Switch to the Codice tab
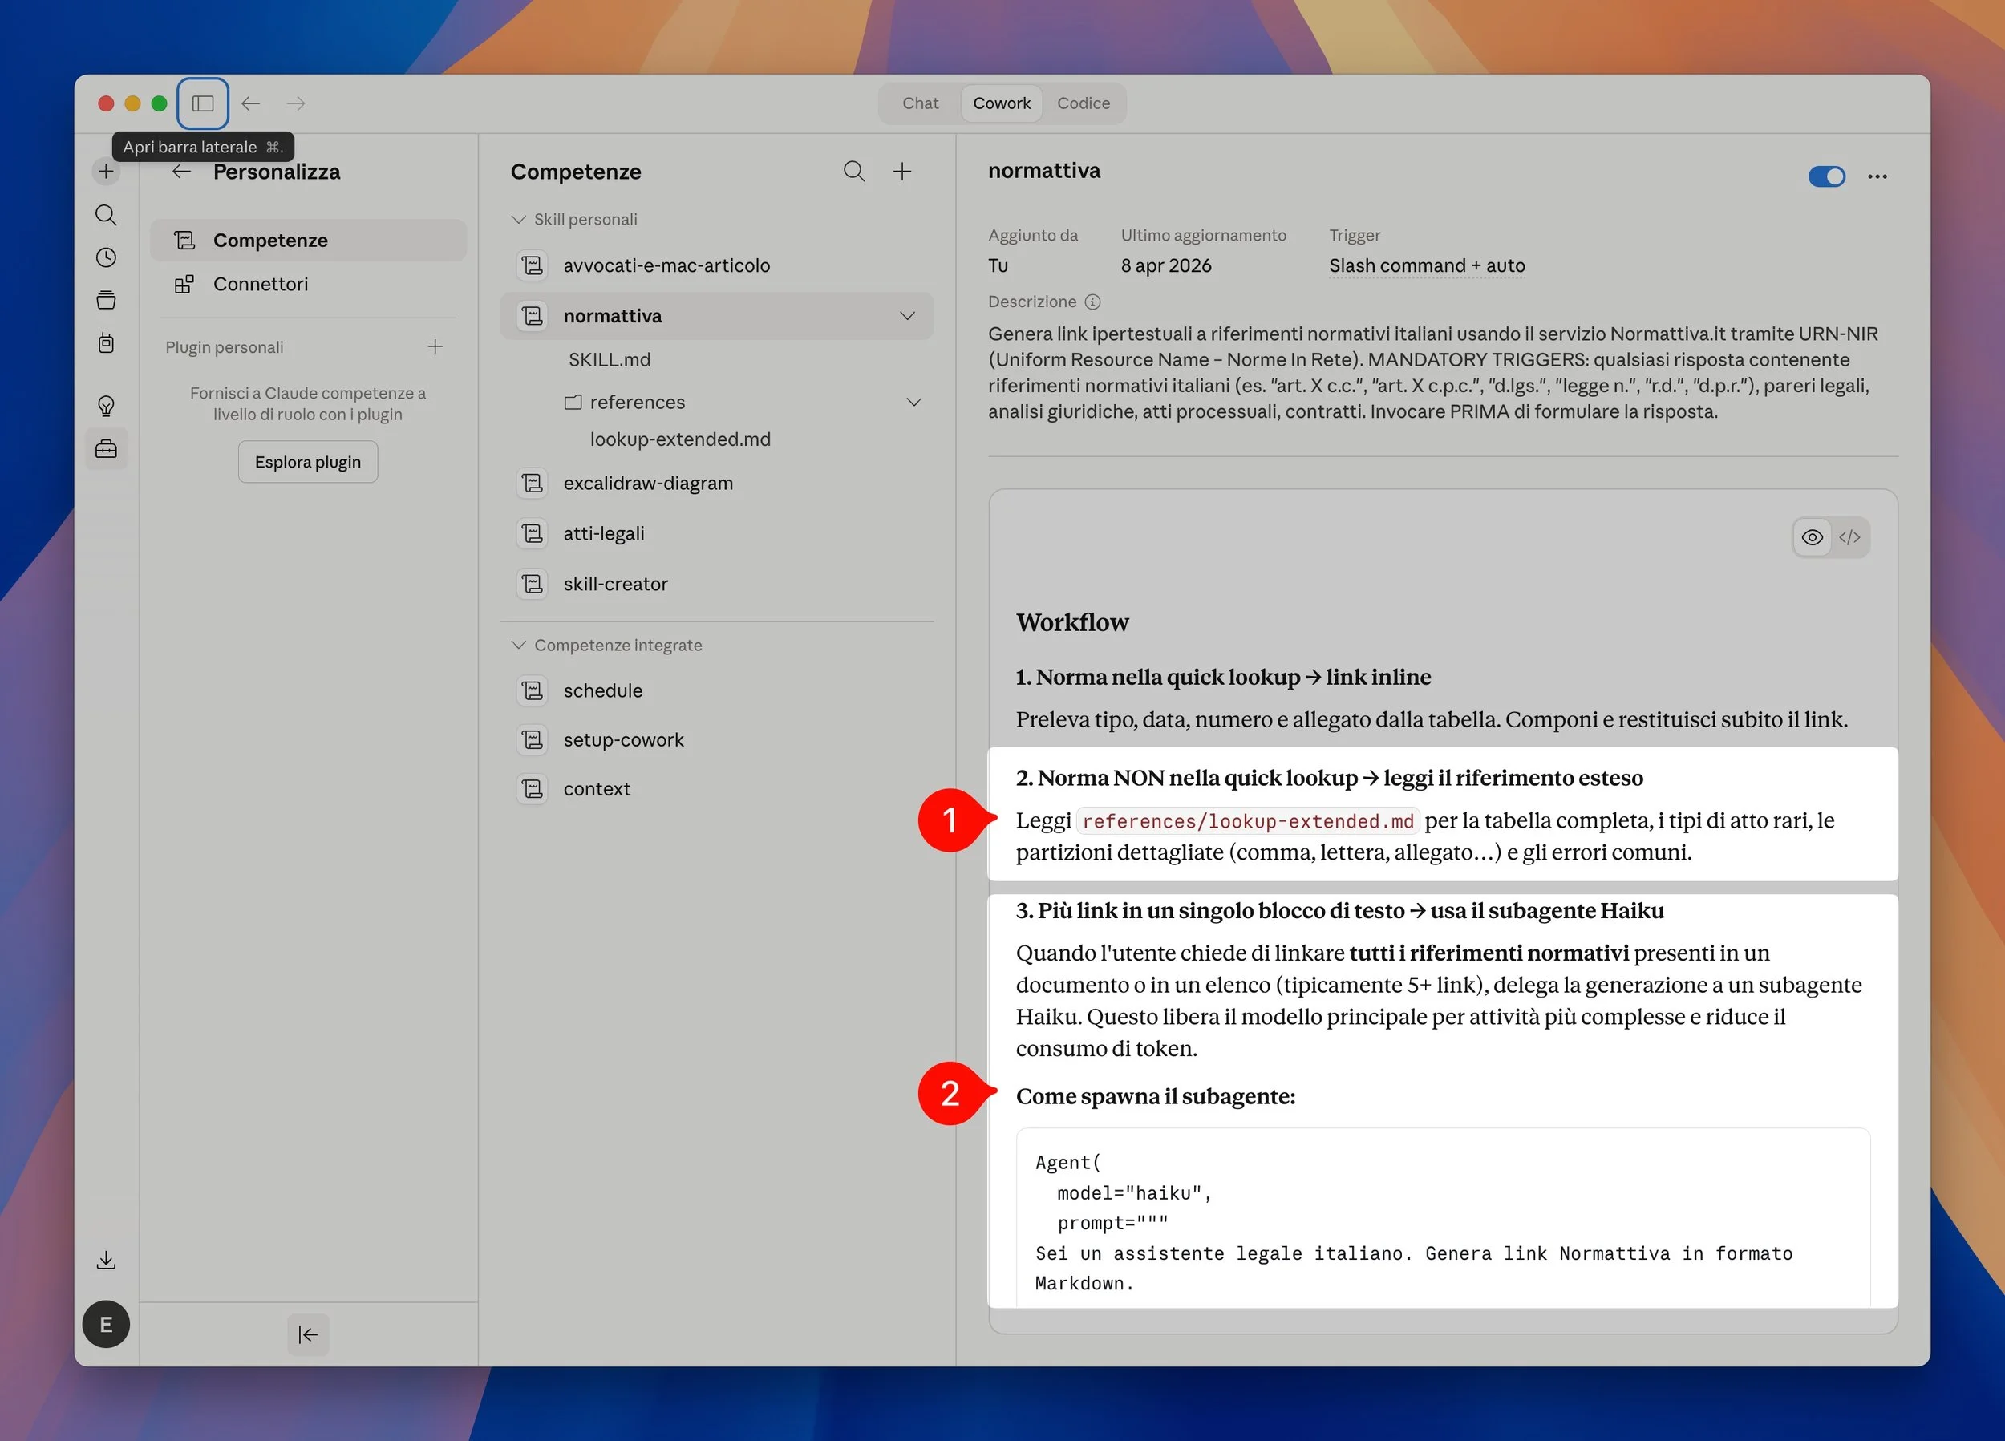 tap(1083, 103)
